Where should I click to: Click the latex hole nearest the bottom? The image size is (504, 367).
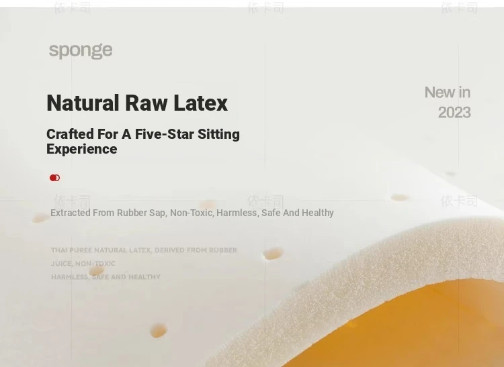pyautogui.click(x=159, y=330)
